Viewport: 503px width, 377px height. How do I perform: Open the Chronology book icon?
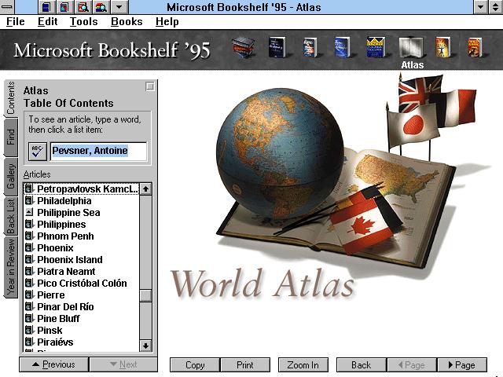click(x=443, y=47)
